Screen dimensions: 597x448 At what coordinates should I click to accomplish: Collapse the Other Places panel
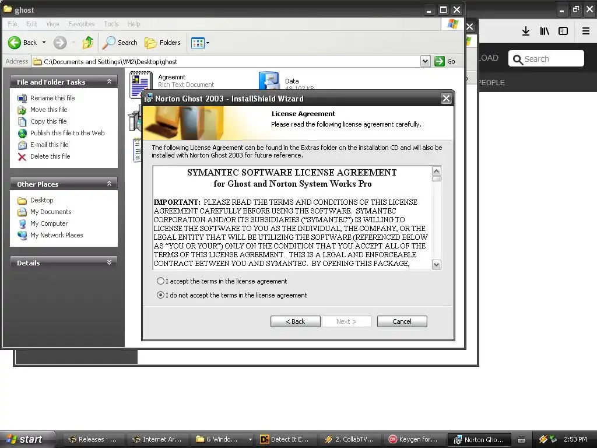[x=109, y=184]
